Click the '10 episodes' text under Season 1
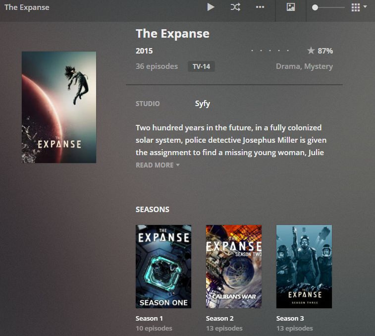 [154, 329]
